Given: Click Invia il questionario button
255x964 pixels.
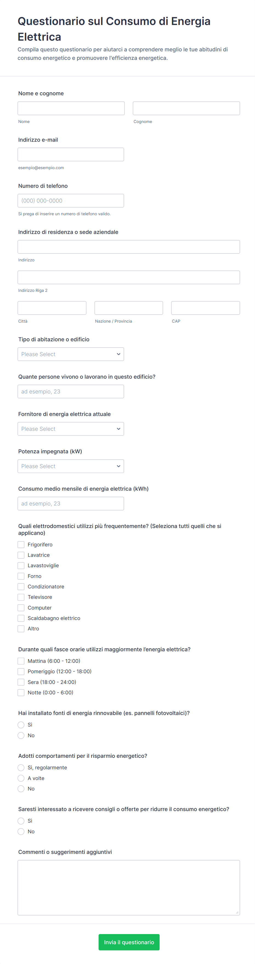Looking at the screenshot, I should pos(129,942).
